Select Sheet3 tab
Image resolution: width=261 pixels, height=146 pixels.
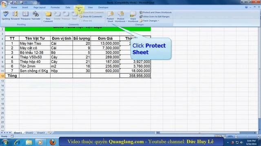[41, 133]
